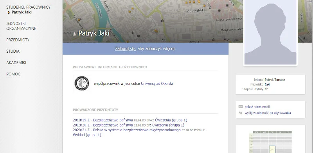The height and width of the screenshot is (153, 313).
Task: Click the 'dr Patryk Jaki' header name
Action: pos(91,33)
